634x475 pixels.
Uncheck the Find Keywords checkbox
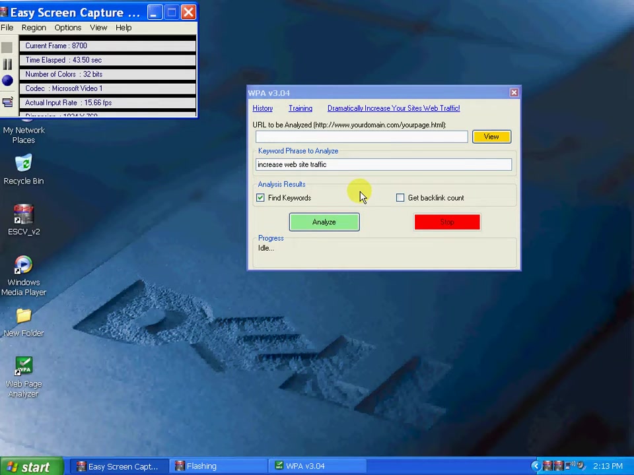coord(260,198)
